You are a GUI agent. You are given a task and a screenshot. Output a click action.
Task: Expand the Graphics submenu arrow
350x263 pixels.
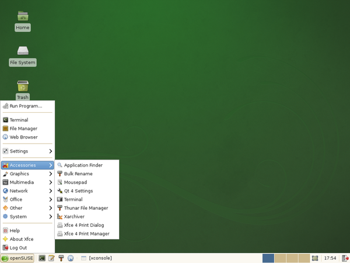(51, 174)
